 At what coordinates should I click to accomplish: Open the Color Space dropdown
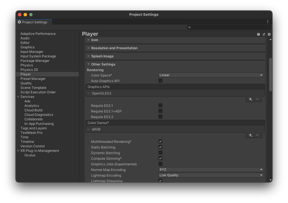[211, 75]
